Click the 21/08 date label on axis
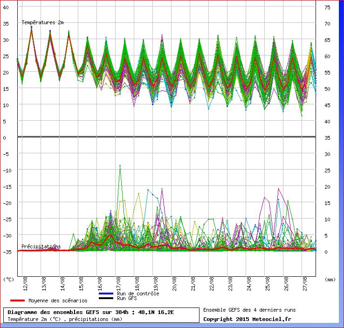This screenshot has height=328, width=344. [193, 284]
